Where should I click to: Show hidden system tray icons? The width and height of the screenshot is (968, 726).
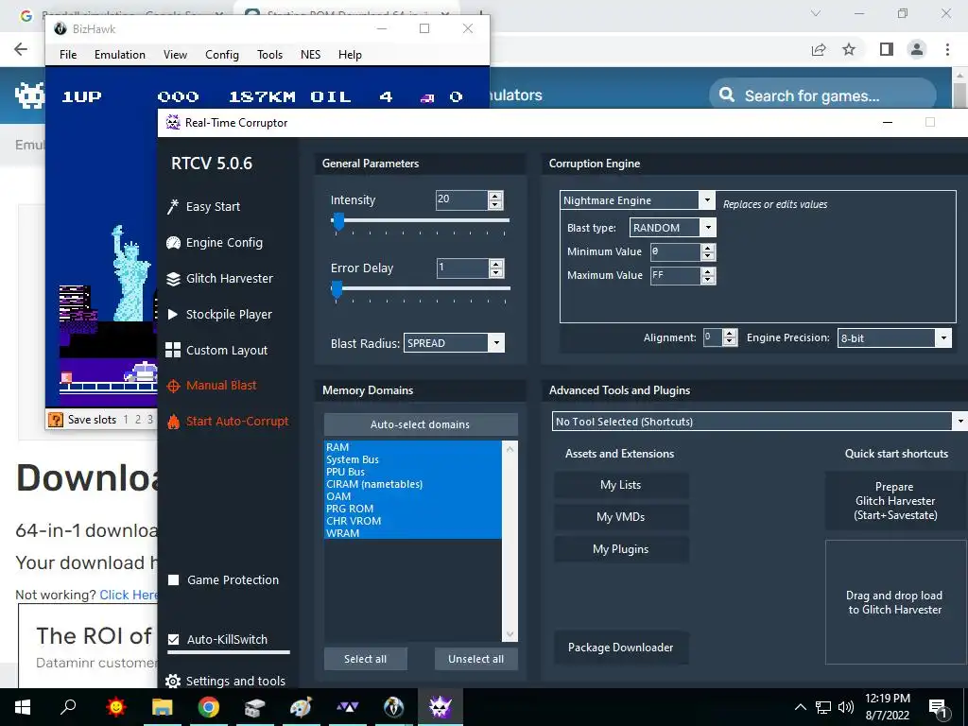(800, 707)
